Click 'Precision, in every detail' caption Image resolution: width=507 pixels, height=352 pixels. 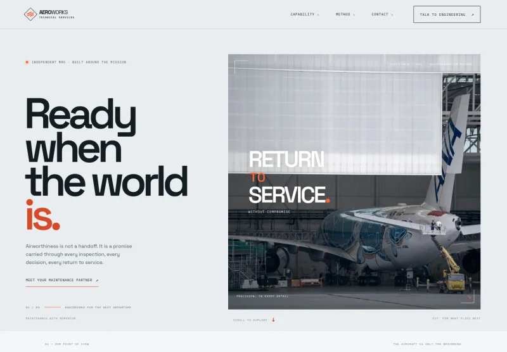[x=262, y=296]
